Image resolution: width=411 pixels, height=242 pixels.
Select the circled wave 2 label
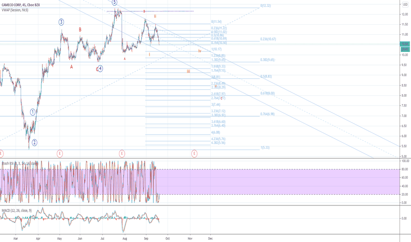(x=34, y=143)
